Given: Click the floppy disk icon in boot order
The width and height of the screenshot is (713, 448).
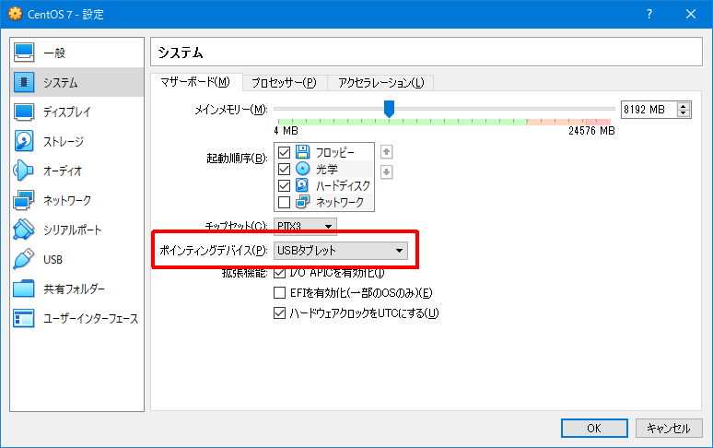Looking at the screenshot, I should (302, 151).
